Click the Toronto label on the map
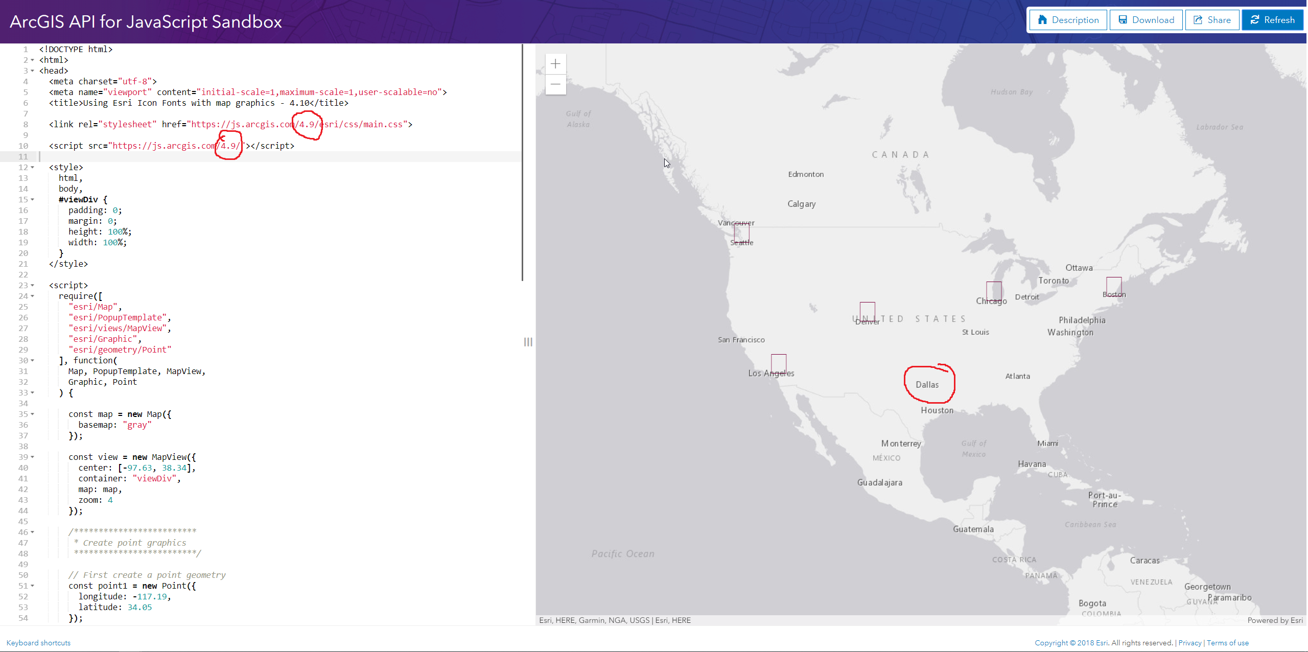The height and width of the screenshot is (652, 1308). (1053, 281)
